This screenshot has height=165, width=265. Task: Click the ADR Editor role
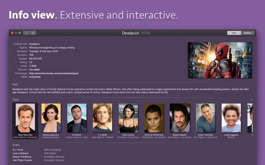(50, 153)
